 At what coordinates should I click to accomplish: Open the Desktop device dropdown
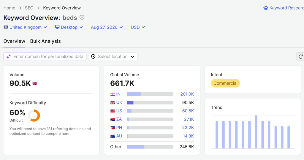coord(69,27)
